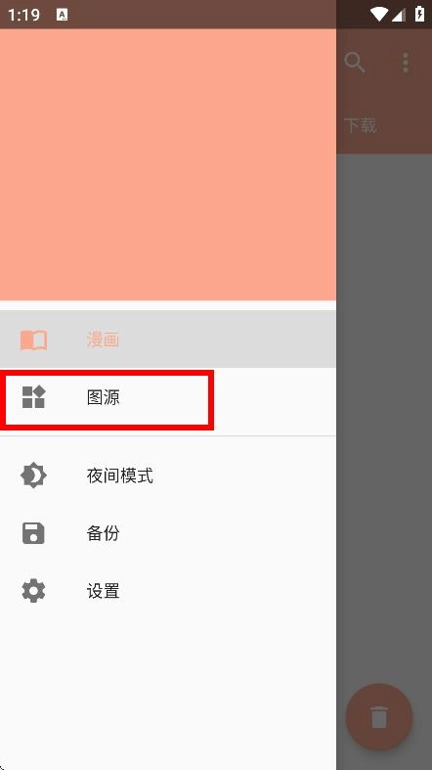
Task: Tap the keyboard indicator in status bar
Action: click(63, 15)
